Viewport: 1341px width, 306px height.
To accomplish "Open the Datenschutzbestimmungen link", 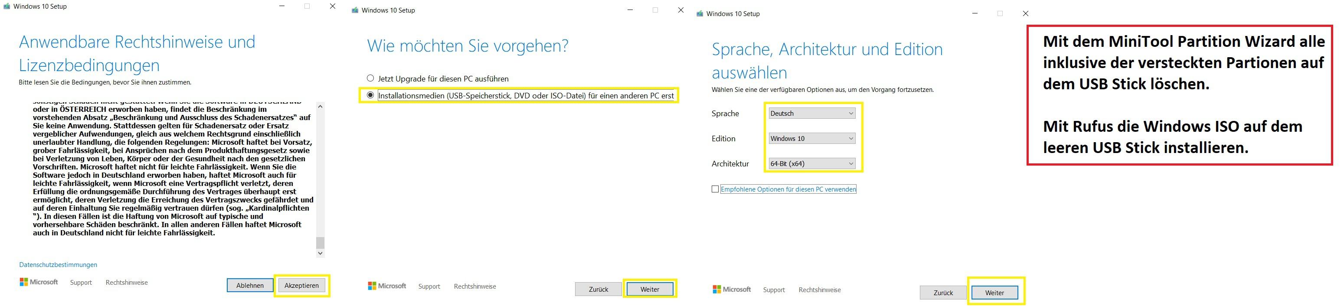I will (58, 264).
